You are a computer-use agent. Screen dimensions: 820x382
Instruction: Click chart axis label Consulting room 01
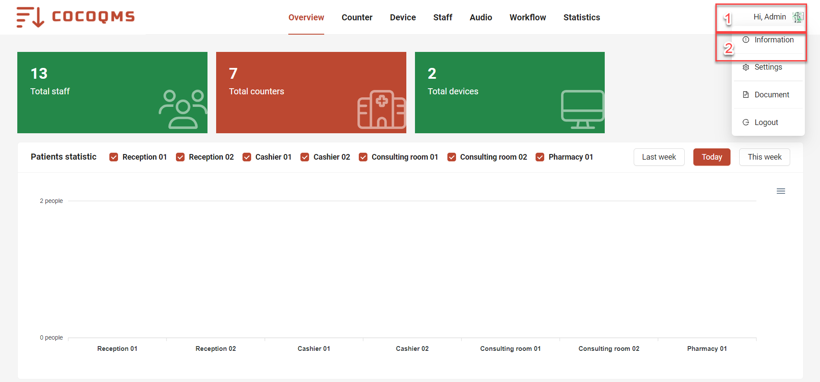point(511,349)
